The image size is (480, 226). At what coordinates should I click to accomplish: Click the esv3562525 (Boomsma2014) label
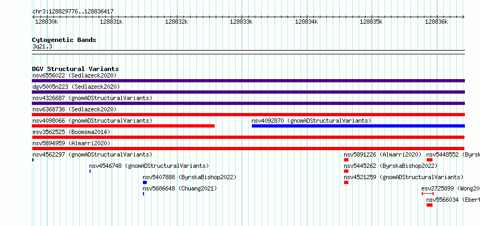point(71,132)
